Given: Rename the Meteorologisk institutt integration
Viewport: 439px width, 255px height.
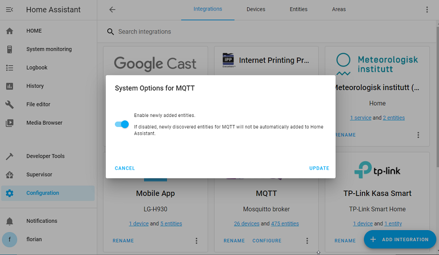Looking at the screenshot, I should [x=346, y=135].
